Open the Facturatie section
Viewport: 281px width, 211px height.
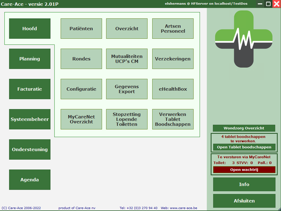(30, 89)
